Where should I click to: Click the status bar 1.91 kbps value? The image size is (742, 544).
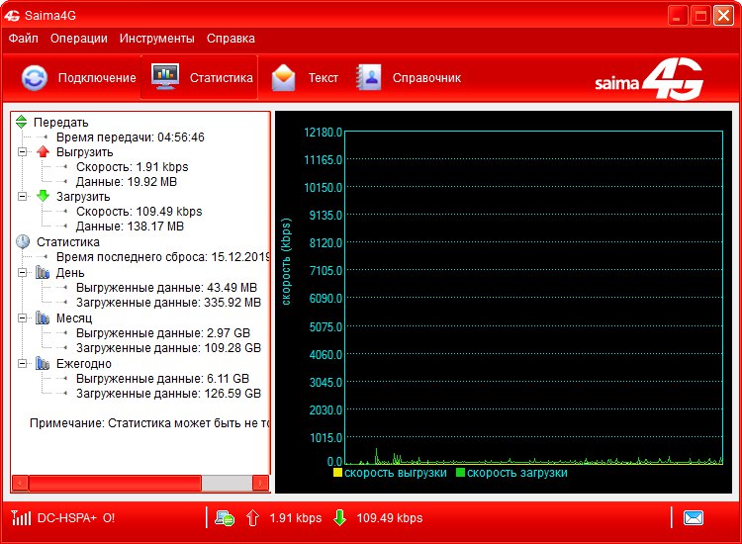[x=295, y=518]
